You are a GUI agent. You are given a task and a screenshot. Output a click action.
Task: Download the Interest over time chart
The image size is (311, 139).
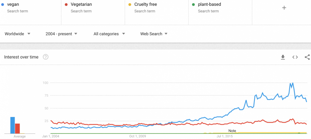pos(283,57)
